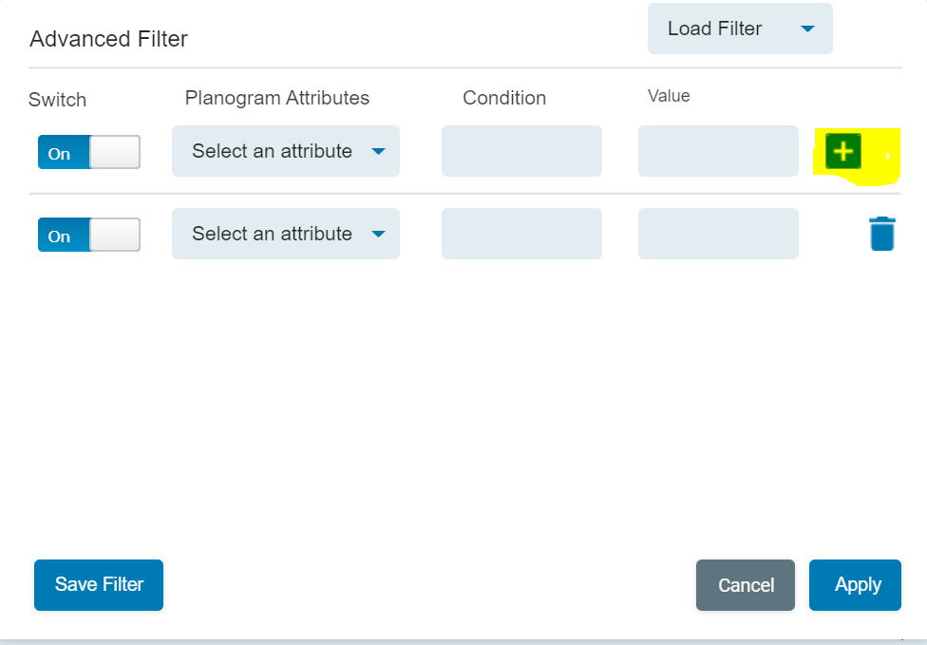Focus the first row Value field
The width and height of the screenshot is (927, 645).
pos(718,151)
